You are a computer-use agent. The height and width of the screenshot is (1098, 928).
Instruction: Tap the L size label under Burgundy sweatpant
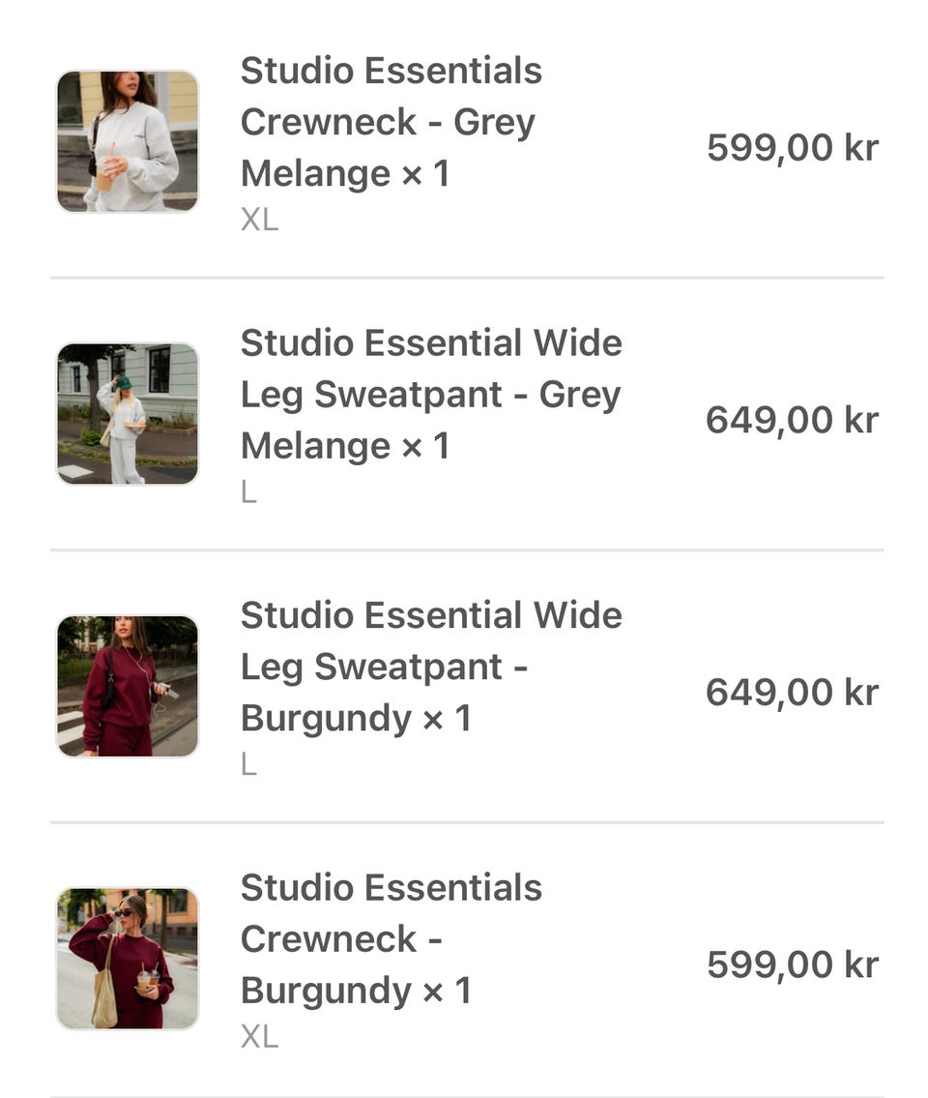coord(248,765)
